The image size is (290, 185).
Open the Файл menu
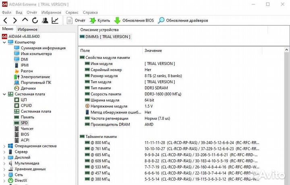click(6, 12)
